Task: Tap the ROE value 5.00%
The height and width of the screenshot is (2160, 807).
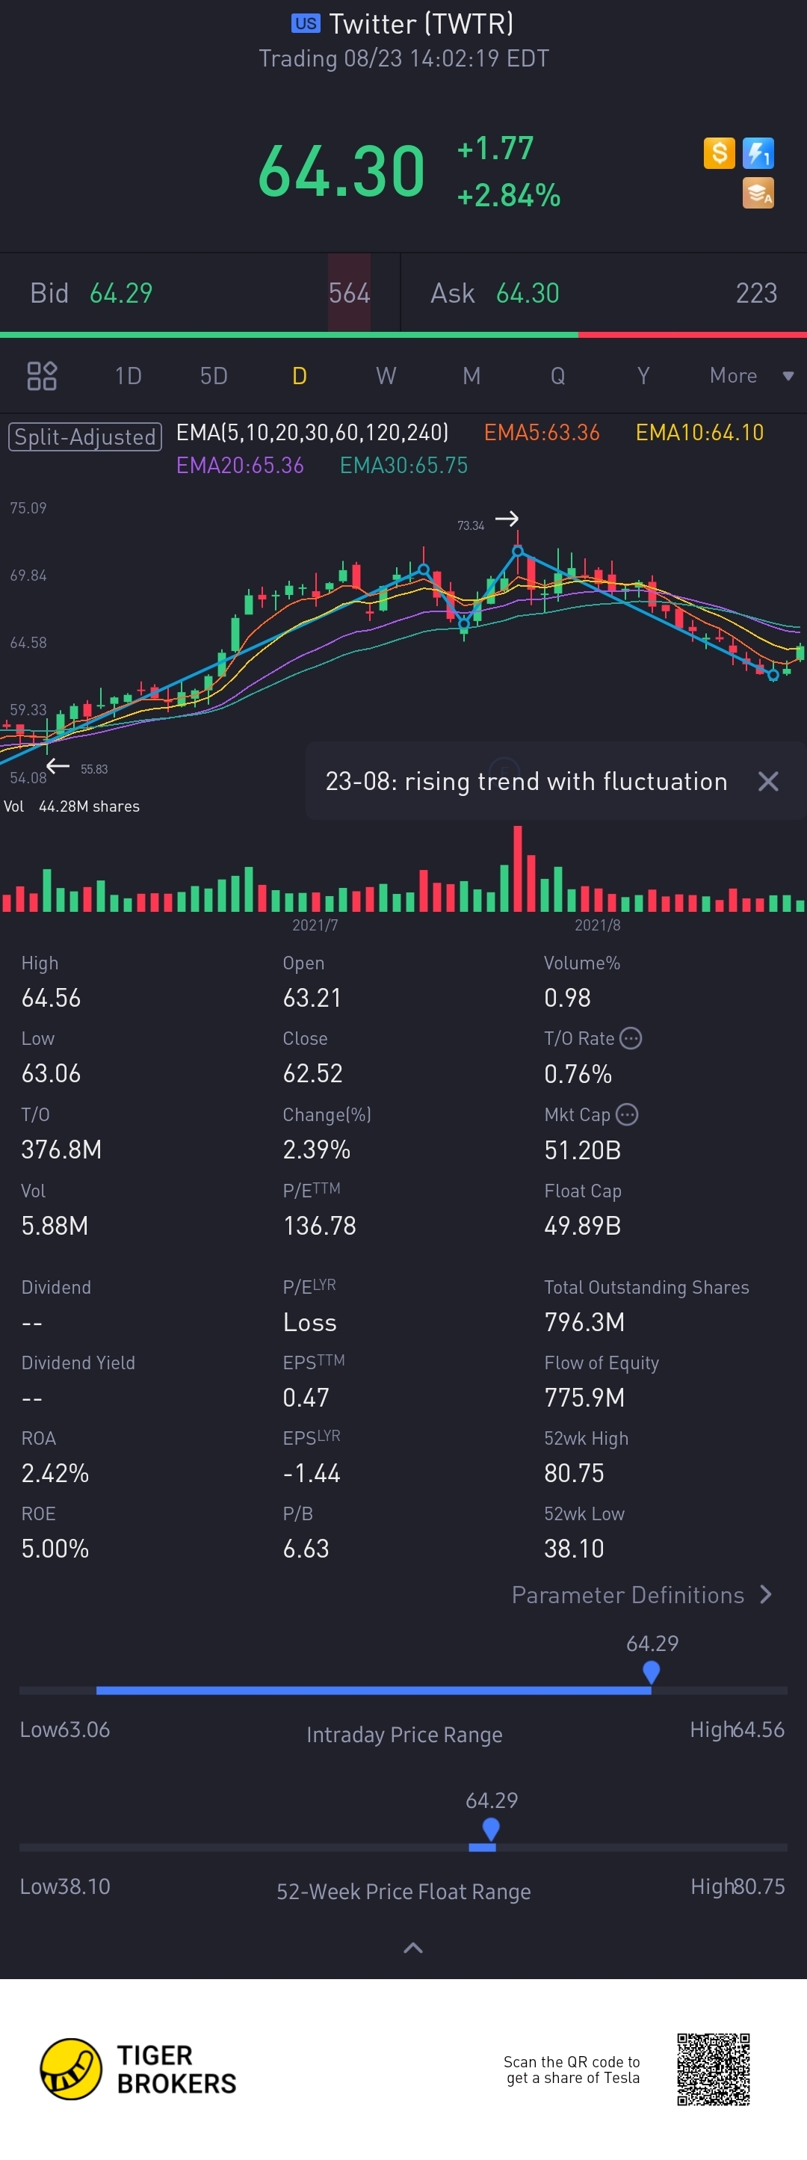Action: [55, 1549]
